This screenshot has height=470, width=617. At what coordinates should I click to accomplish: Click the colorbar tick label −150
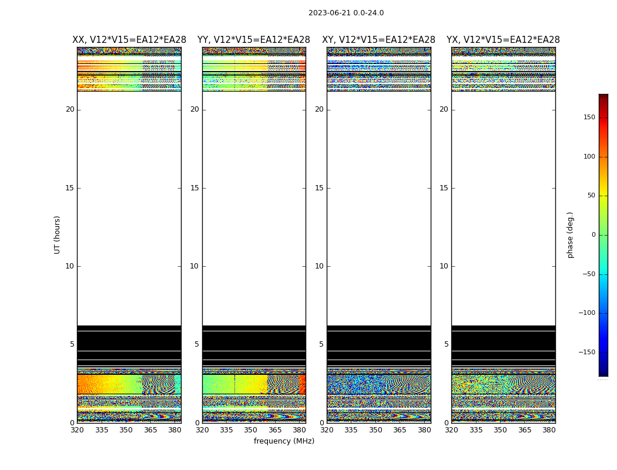(x=586, y=352)
